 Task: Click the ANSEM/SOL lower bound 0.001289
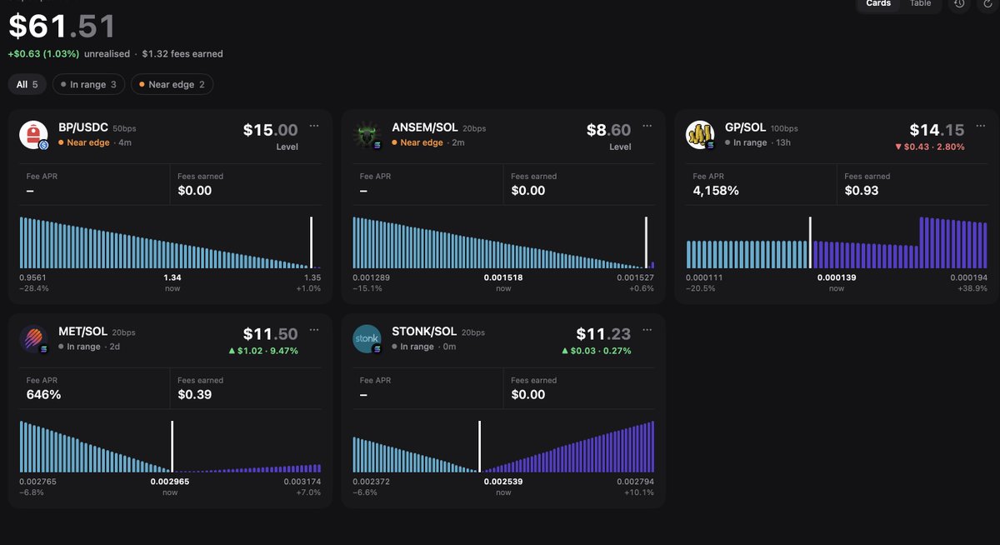[x=371, y=277]
